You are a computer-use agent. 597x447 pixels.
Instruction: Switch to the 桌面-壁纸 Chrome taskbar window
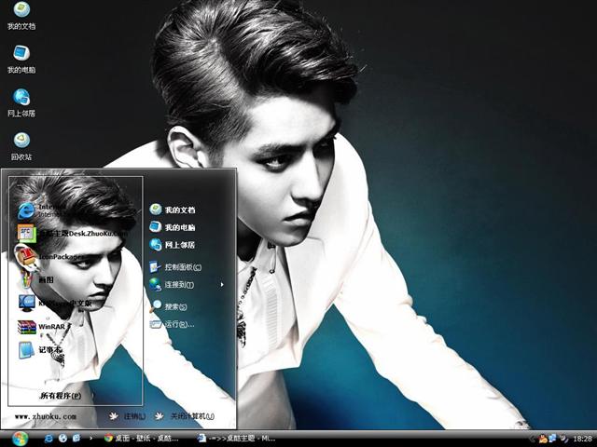[x=142, y=438]
